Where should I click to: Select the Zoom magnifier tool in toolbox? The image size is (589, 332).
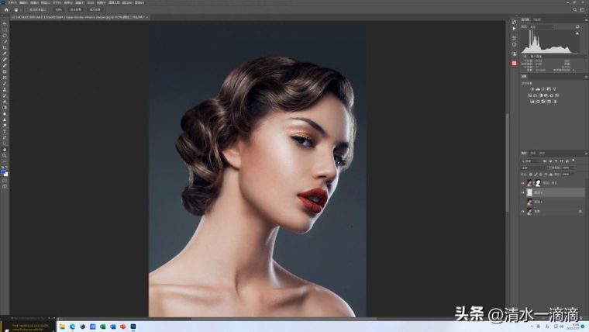click(5, 155)
